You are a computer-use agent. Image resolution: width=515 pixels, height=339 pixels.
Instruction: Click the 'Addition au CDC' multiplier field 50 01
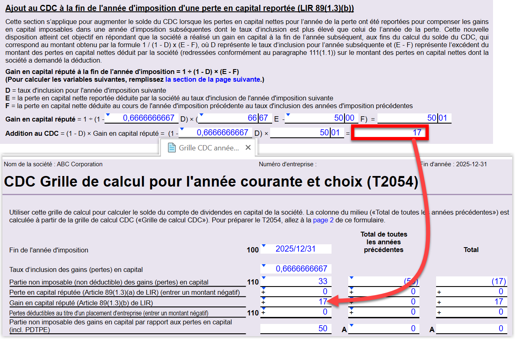(x=307, y=133)
